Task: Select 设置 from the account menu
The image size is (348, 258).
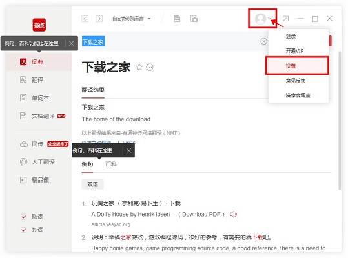Action: click(x=297, y=66)
